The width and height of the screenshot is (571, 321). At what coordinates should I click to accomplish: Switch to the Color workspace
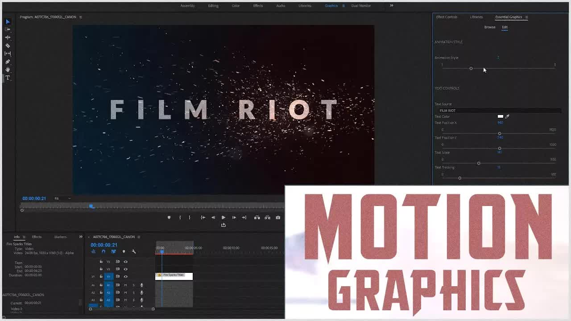(236, 6)
